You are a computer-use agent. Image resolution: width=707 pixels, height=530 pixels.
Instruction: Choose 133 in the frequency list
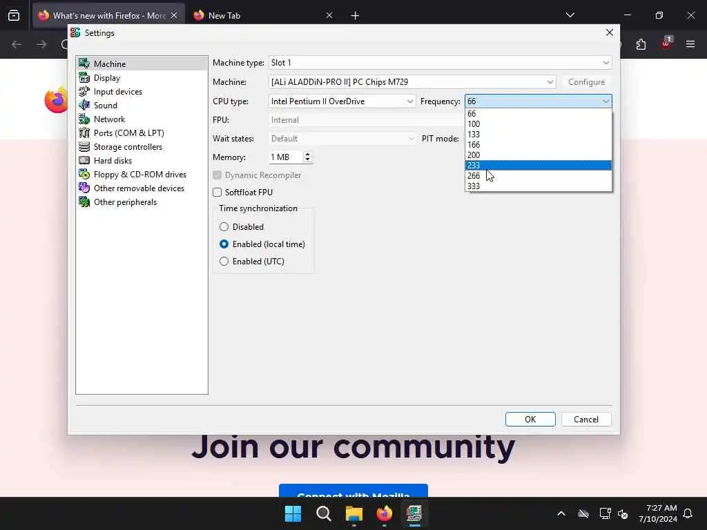539,135
